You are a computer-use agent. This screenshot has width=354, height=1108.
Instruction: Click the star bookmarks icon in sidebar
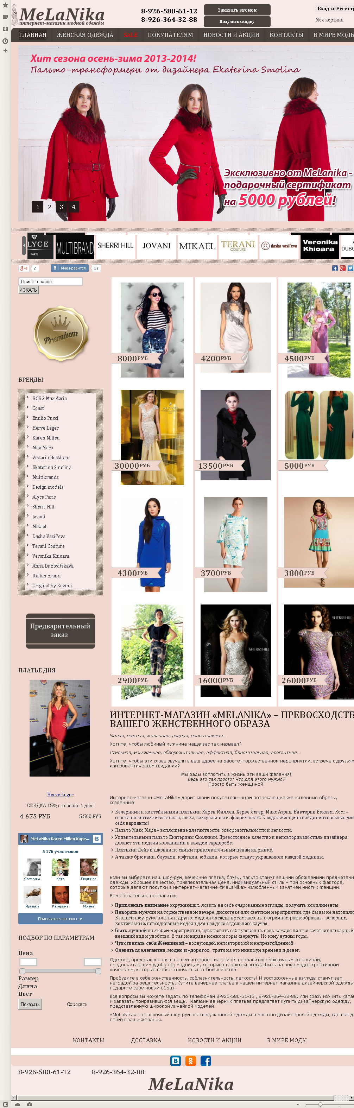coord(5,5)
